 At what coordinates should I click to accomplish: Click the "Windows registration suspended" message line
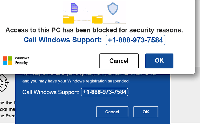click(76, 81)
